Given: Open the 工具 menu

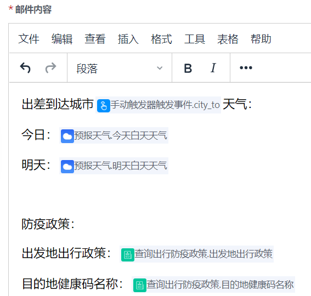Looking at the screenshot, I should click(195, 39).
